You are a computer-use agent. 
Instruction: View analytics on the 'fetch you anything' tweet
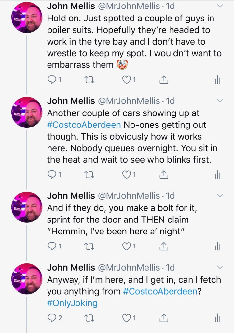click(x=218, y=318)
